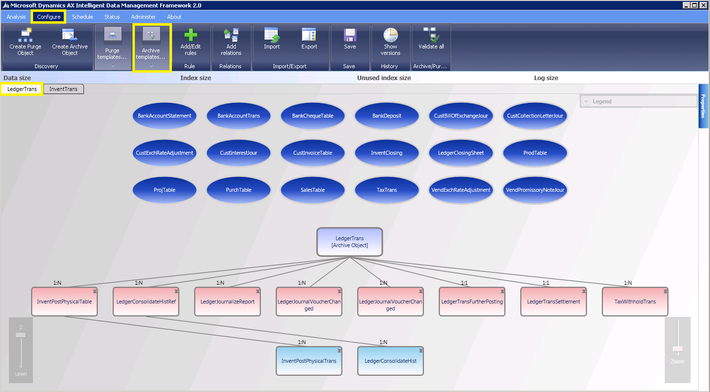Select the LedgerTrans Archive Object node
The height and width of the screenshot is (392, 710).
coord(349,242)
